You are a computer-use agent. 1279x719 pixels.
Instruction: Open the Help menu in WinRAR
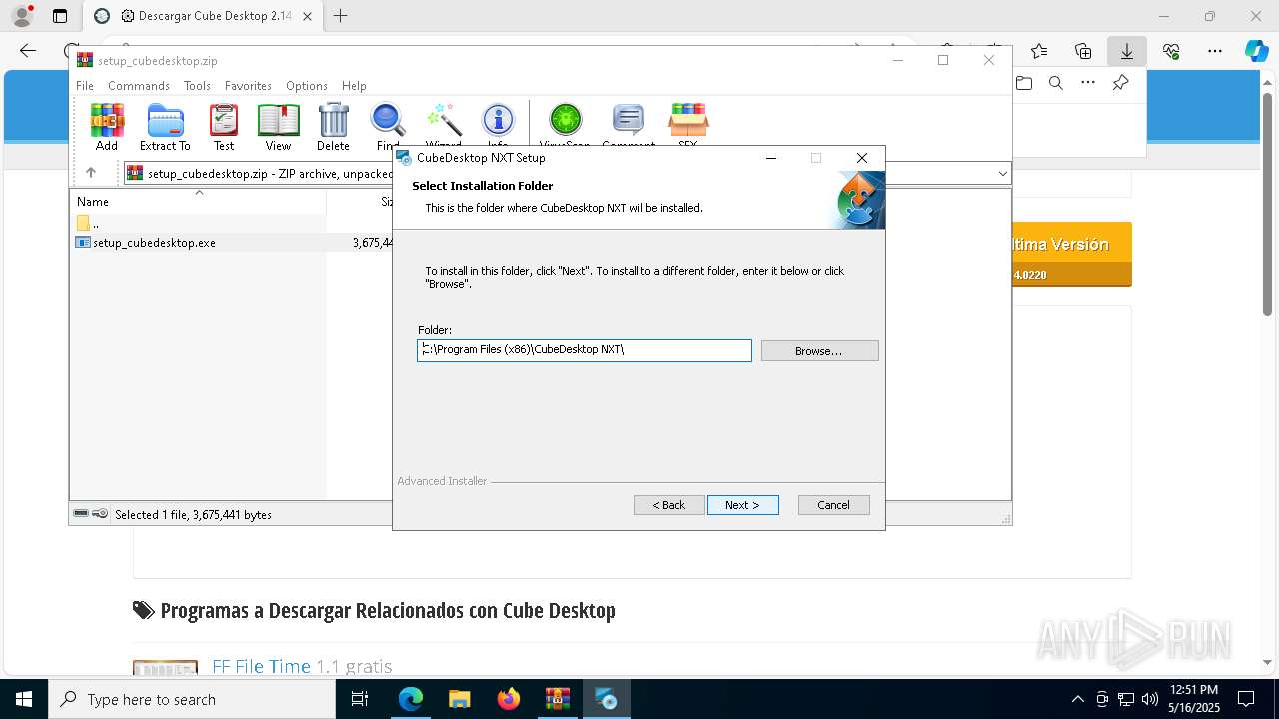click(x=354, y=86)
